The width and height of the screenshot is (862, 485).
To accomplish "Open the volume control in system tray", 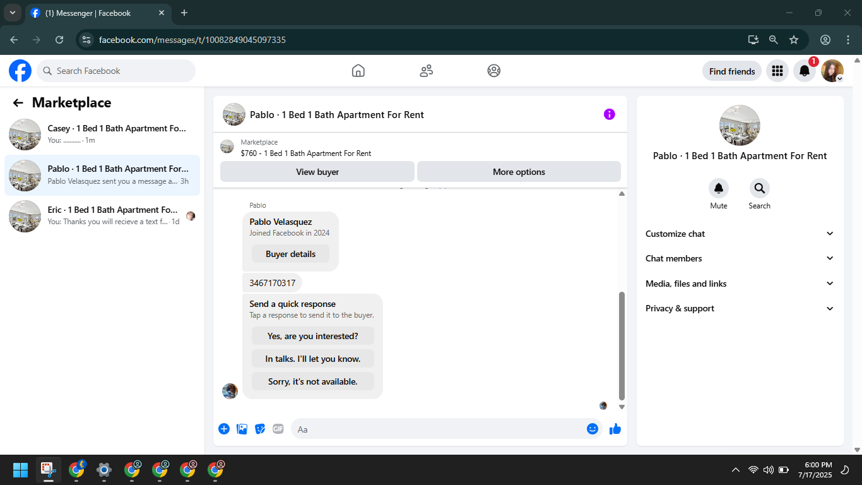I will [769, 470].
